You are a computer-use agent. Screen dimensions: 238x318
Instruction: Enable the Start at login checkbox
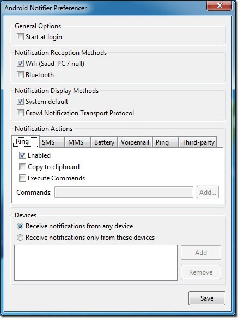click(x=20, y=37)
